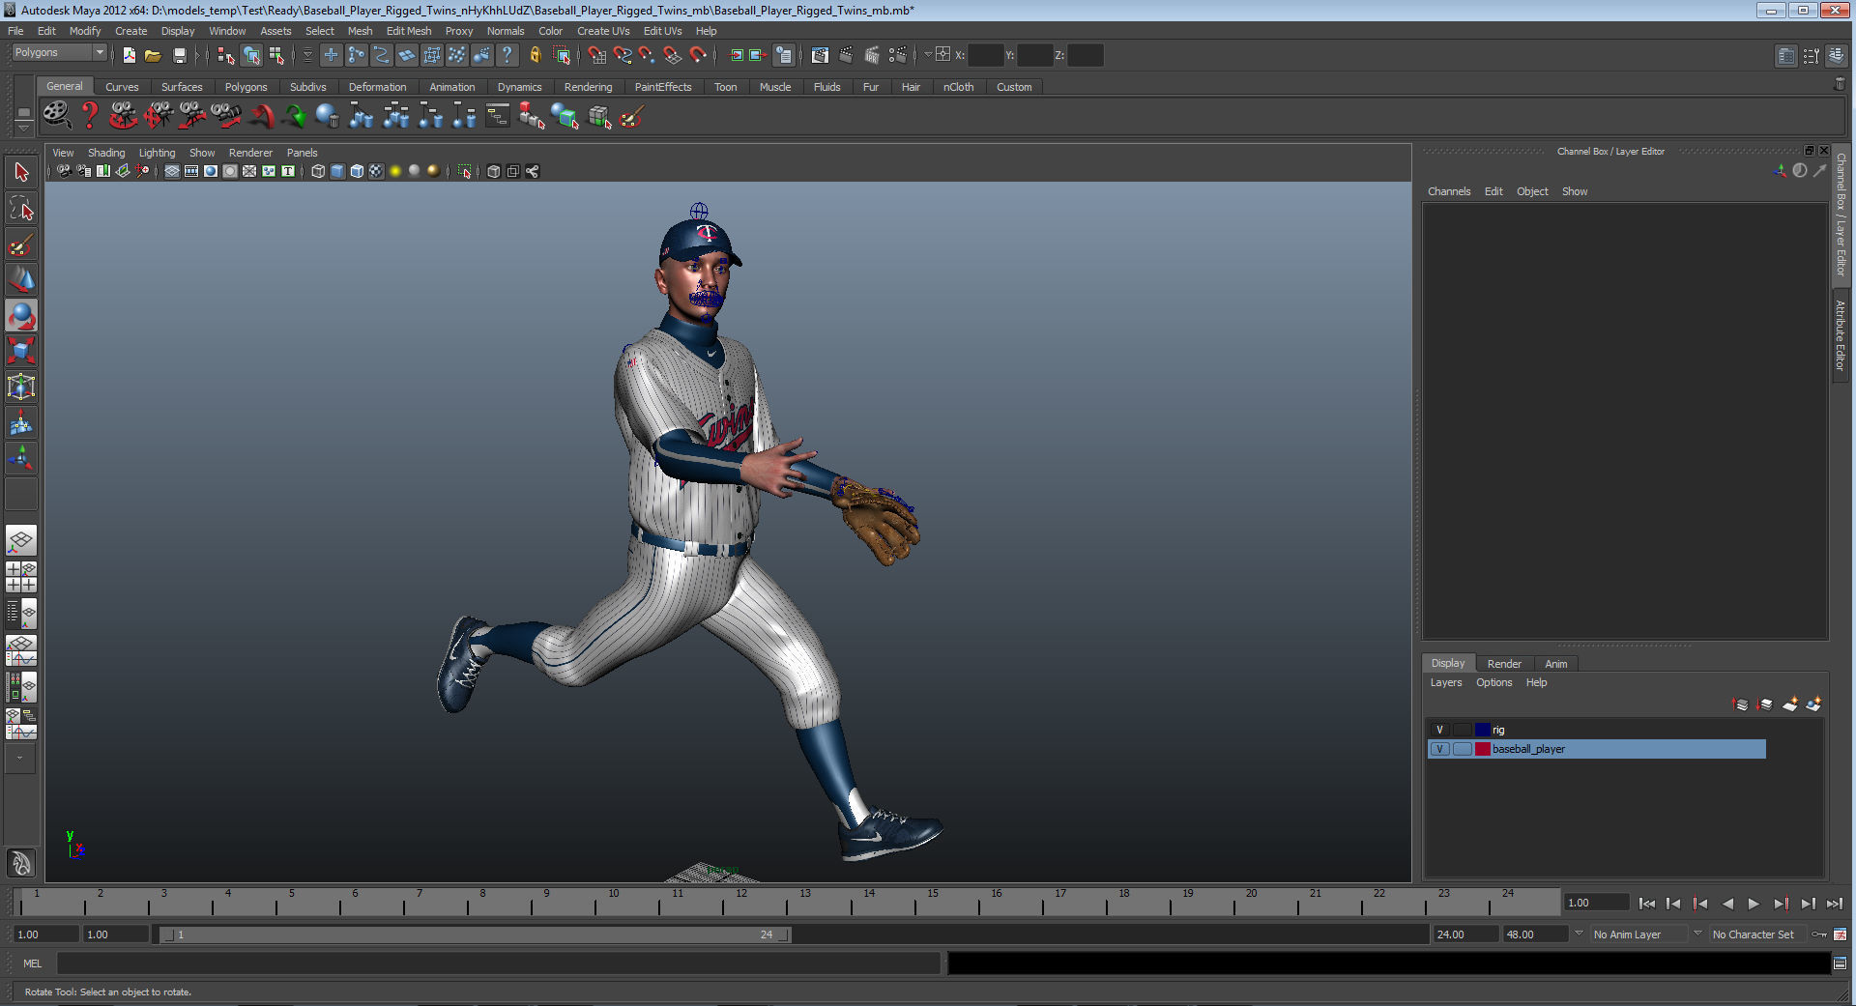This screenshot has width=1856, height=1006.
Task: Open the anim layer dropdown arrow
Action: tap(1579, 934)
